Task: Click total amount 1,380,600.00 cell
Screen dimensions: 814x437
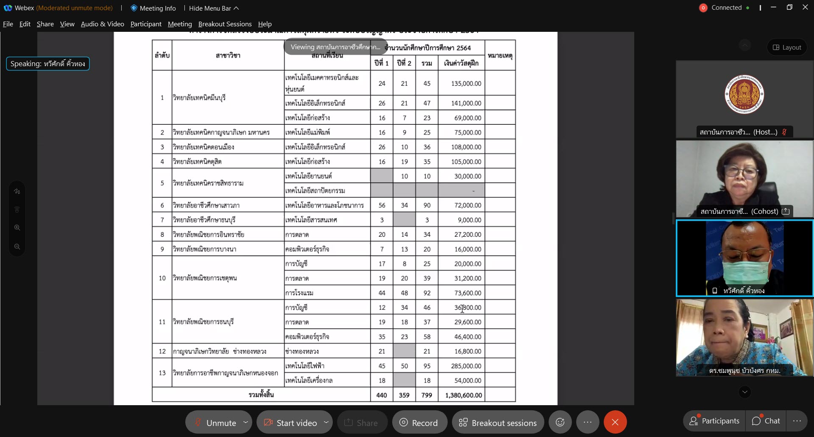Action: point(462,395)
